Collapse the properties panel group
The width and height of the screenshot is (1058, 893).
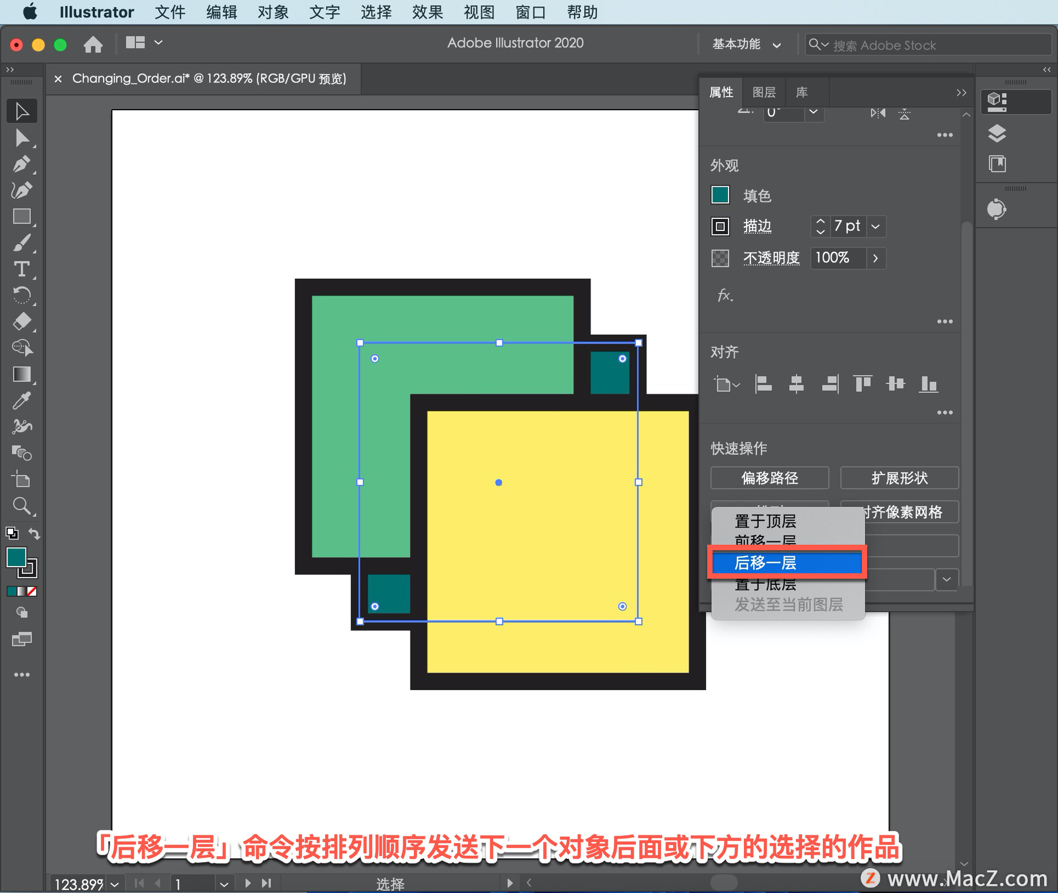click(x=962, y=93)
